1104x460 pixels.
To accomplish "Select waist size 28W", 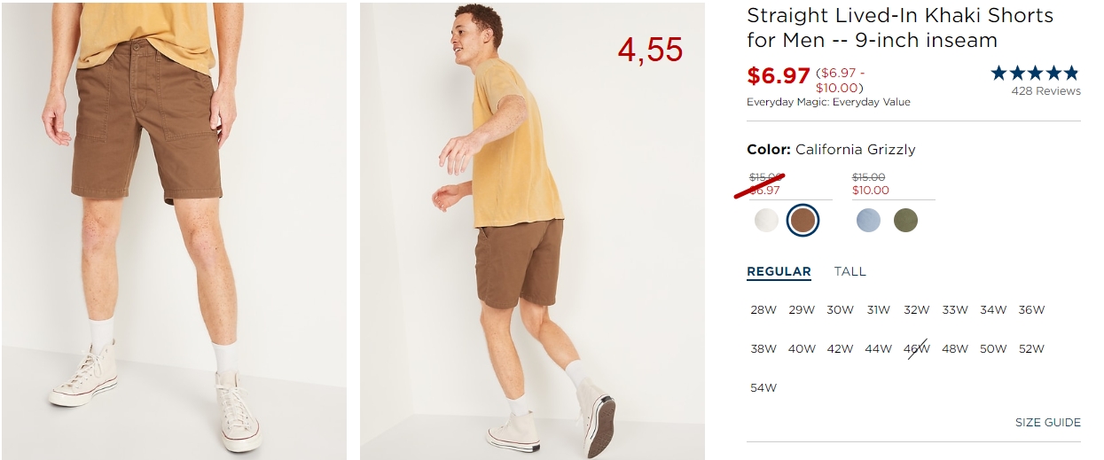I will 763,310.
